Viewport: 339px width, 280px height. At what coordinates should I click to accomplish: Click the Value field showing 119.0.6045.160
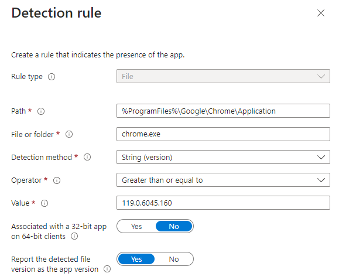click(x=223, y=203)
